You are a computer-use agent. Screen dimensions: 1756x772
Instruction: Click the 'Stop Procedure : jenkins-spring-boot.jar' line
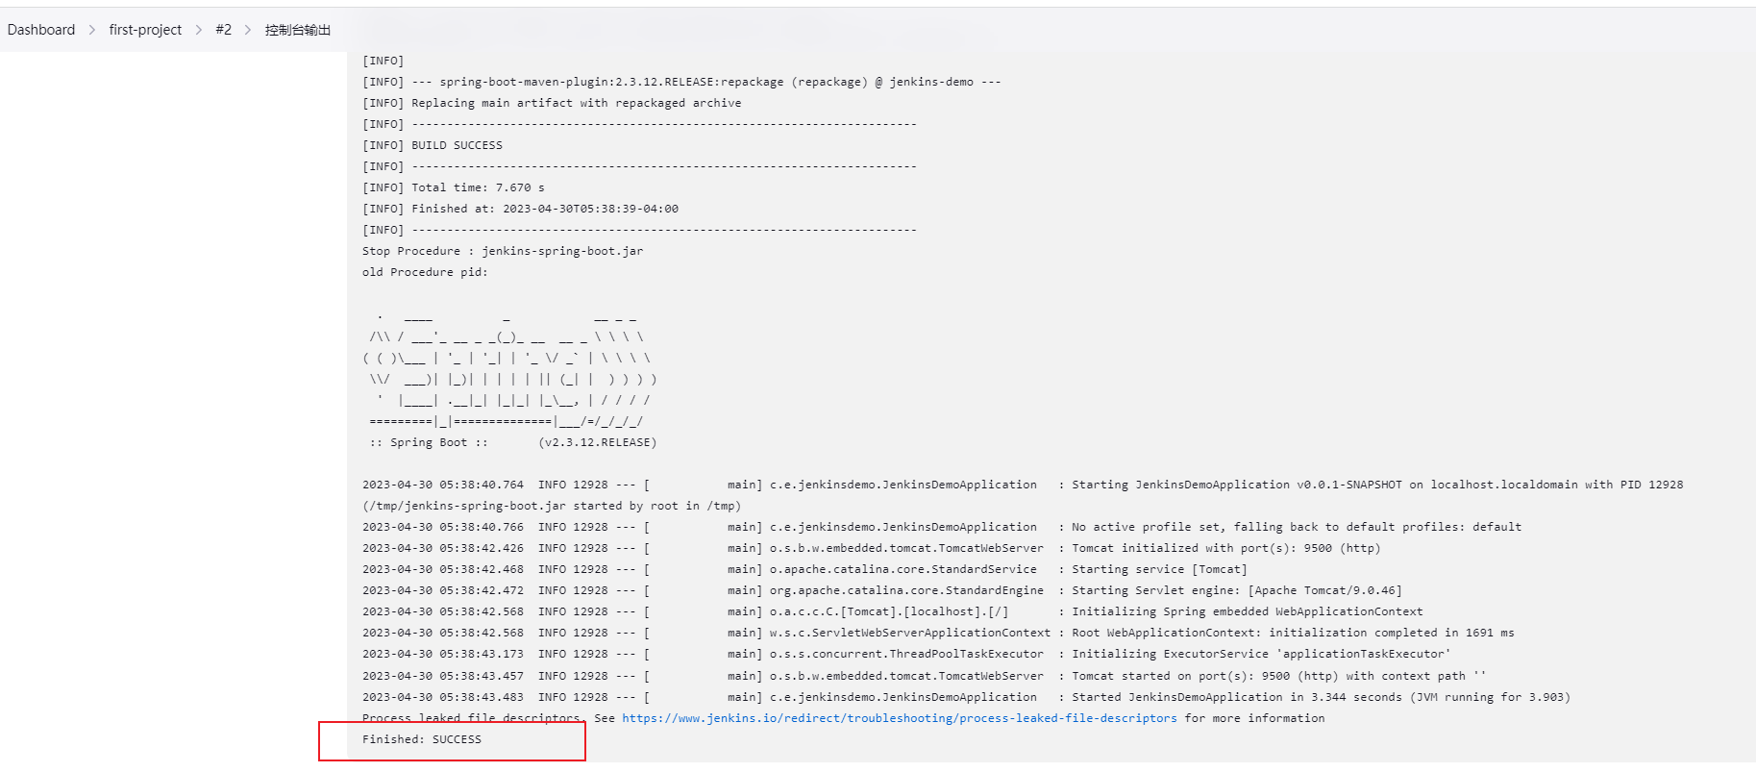pos(503,251)
